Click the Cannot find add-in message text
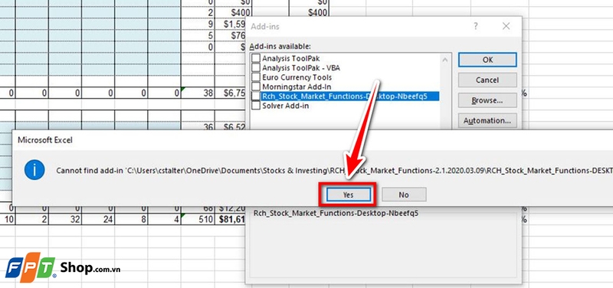The height and width of the screenshot is (288, 613). pyautogui.click(x=334, y=170)
